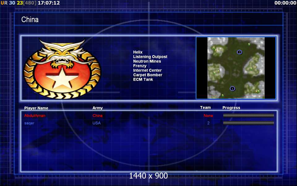297x186 pixels.
Task: Click the China title heading
Action: (30, 20)
